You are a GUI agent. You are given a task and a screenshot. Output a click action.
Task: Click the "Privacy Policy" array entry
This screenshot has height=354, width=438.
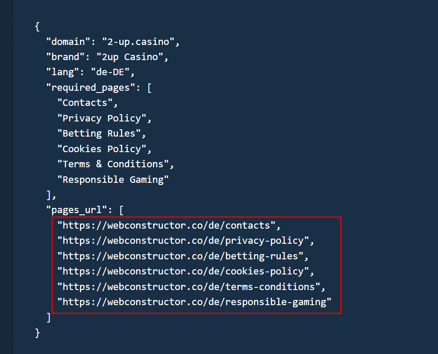tap(102, 118)
